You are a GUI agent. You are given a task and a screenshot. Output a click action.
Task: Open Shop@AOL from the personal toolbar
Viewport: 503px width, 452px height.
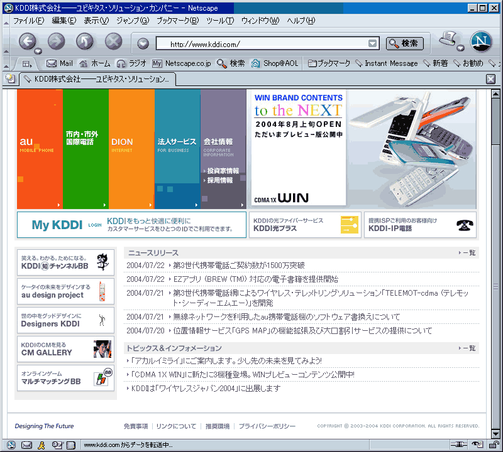pos(275,63)
